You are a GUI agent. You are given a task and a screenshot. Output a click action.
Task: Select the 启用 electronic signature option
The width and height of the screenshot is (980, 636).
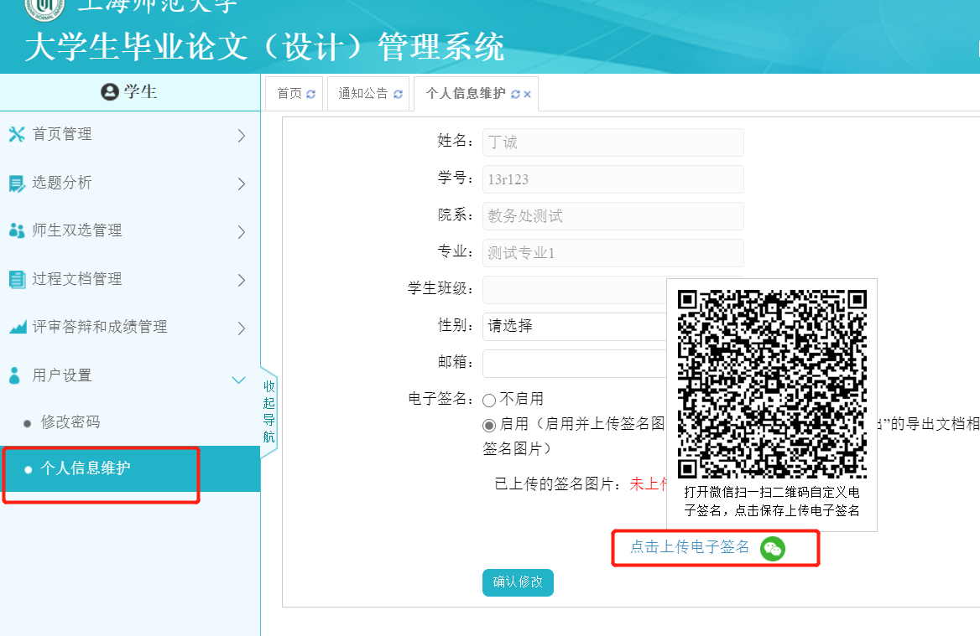coord(489,425)
